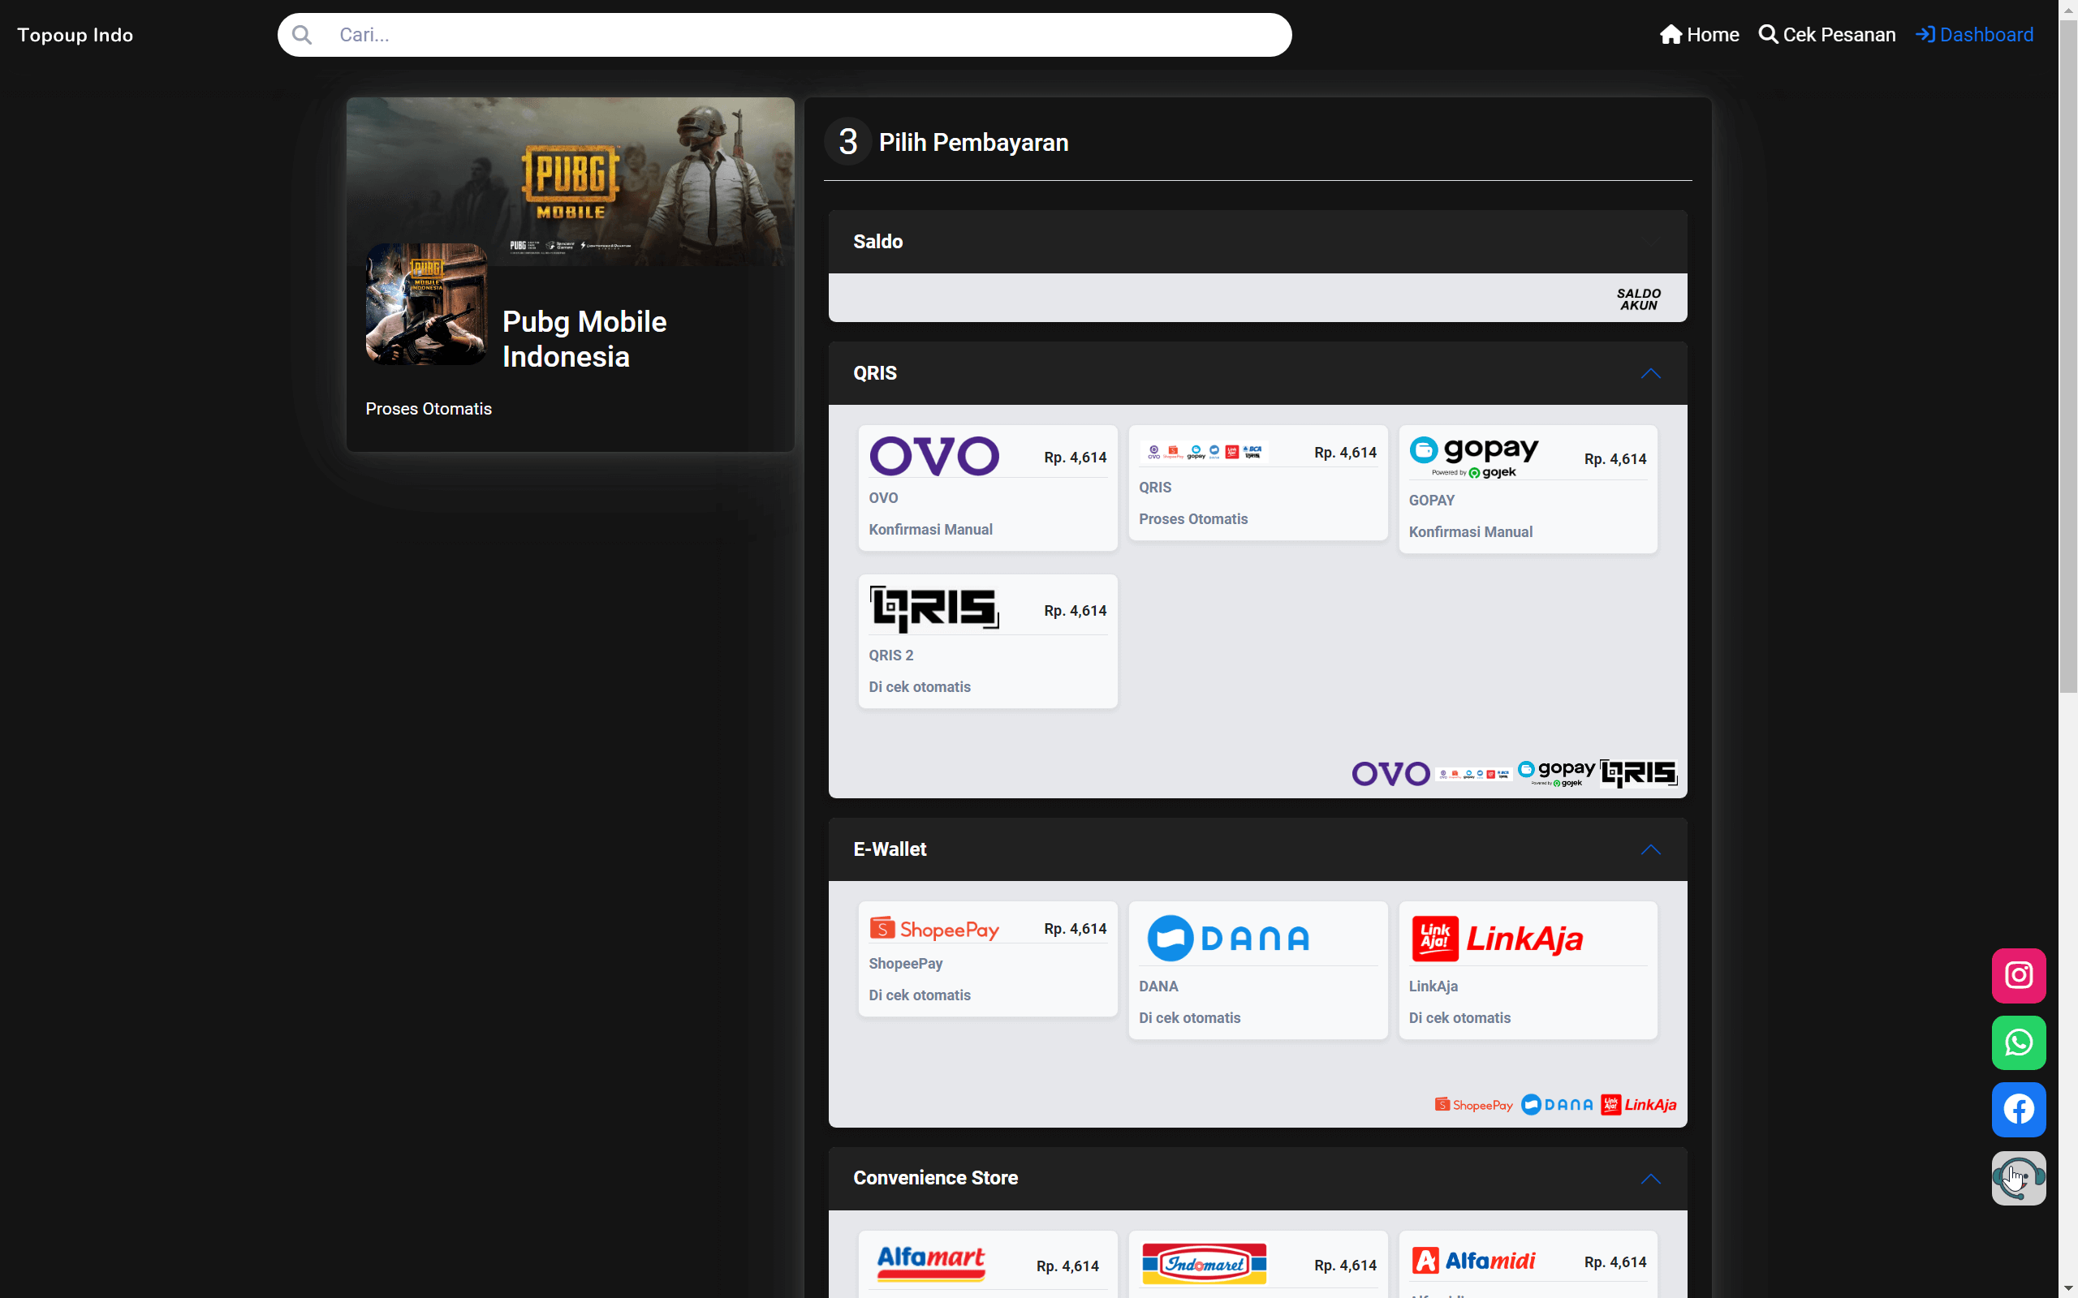The height and width of the screenshot is (1298, 2078).
Task: Click the small LinkAja logo in E-Wallet footer
Action: pos(1638,1105)
